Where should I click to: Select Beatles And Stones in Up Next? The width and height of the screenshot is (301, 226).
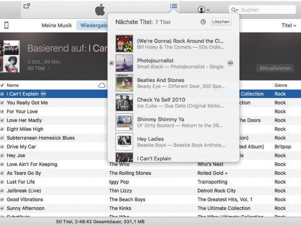tap(173, 83)
